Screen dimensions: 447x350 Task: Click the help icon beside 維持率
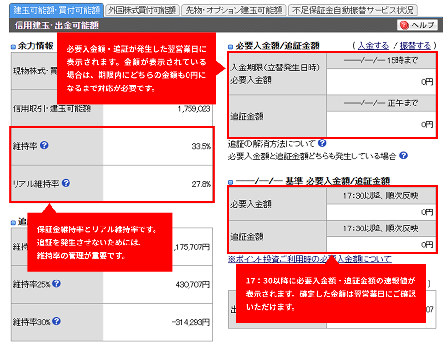44,145
